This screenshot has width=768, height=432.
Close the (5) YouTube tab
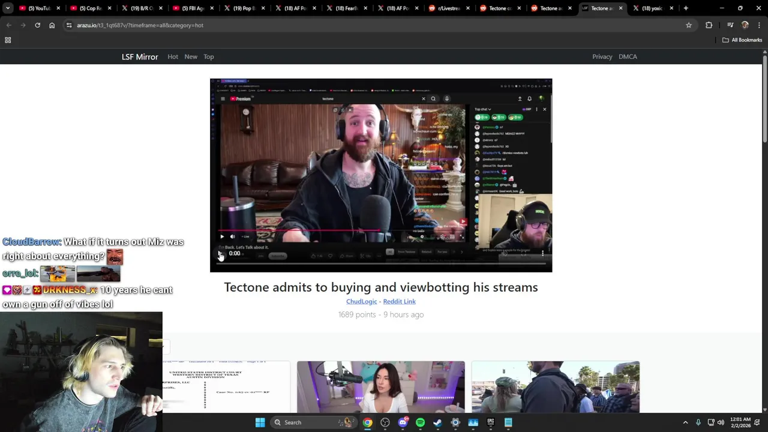(x=58, y=8)
